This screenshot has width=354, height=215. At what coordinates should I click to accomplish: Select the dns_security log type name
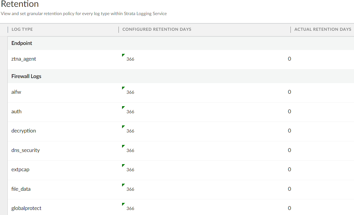[25, 150]
